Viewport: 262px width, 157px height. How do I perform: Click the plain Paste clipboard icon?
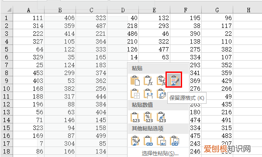[x=135, y=80]
